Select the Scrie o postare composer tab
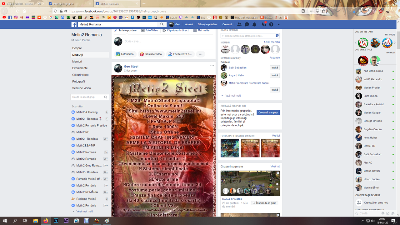 coord(125,30)
